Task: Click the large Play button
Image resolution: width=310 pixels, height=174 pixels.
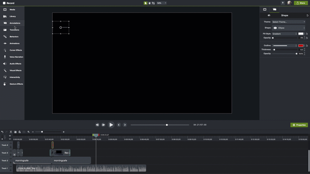Action: point(111,125)
